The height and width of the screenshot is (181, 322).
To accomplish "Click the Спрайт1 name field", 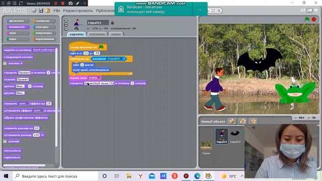I will 98,23.
